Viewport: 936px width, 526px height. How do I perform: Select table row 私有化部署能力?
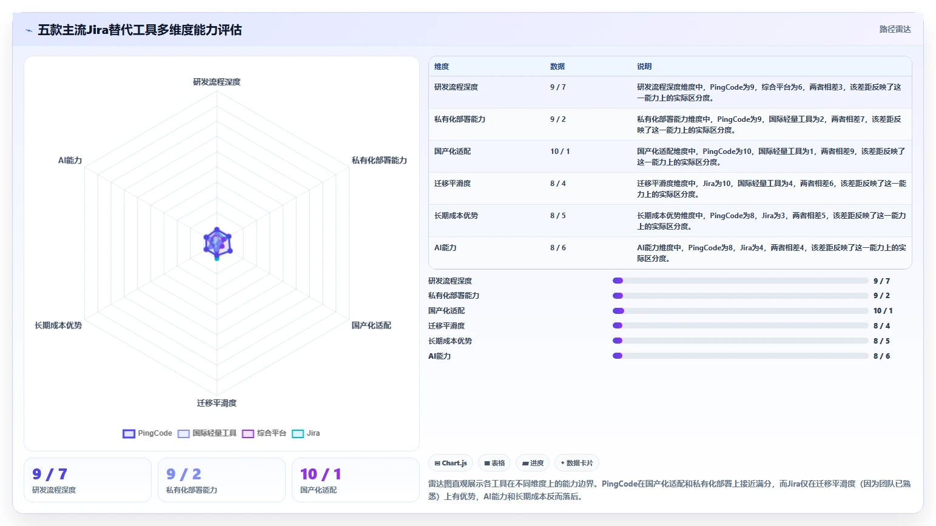coord(670,124)
